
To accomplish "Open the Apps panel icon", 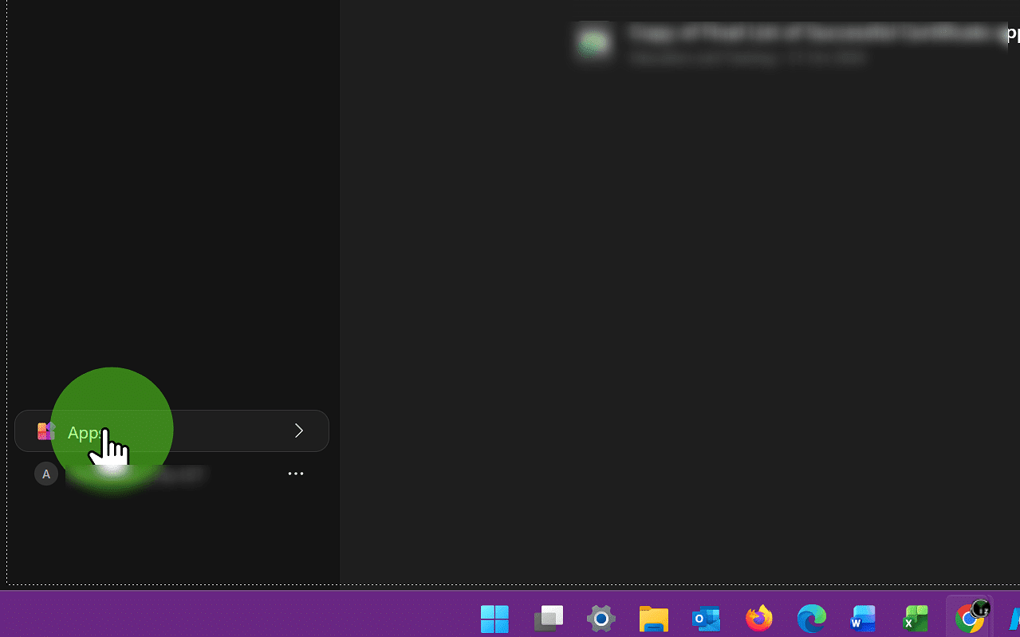I will [45, 431].
